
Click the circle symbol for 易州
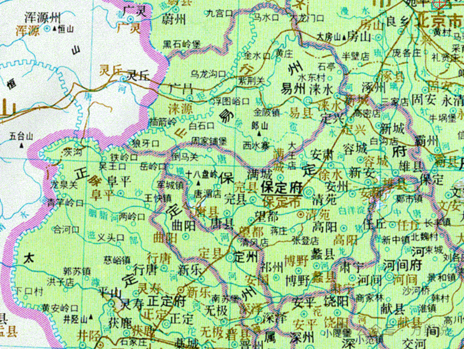point(307,101)
